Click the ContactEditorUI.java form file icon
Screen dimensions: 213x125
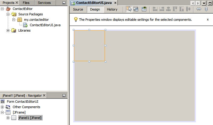[x=26, y=25]
